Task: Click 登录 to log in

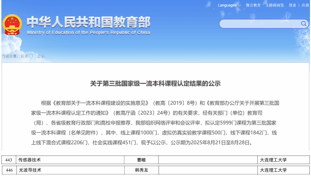Action: pos(292,5)
